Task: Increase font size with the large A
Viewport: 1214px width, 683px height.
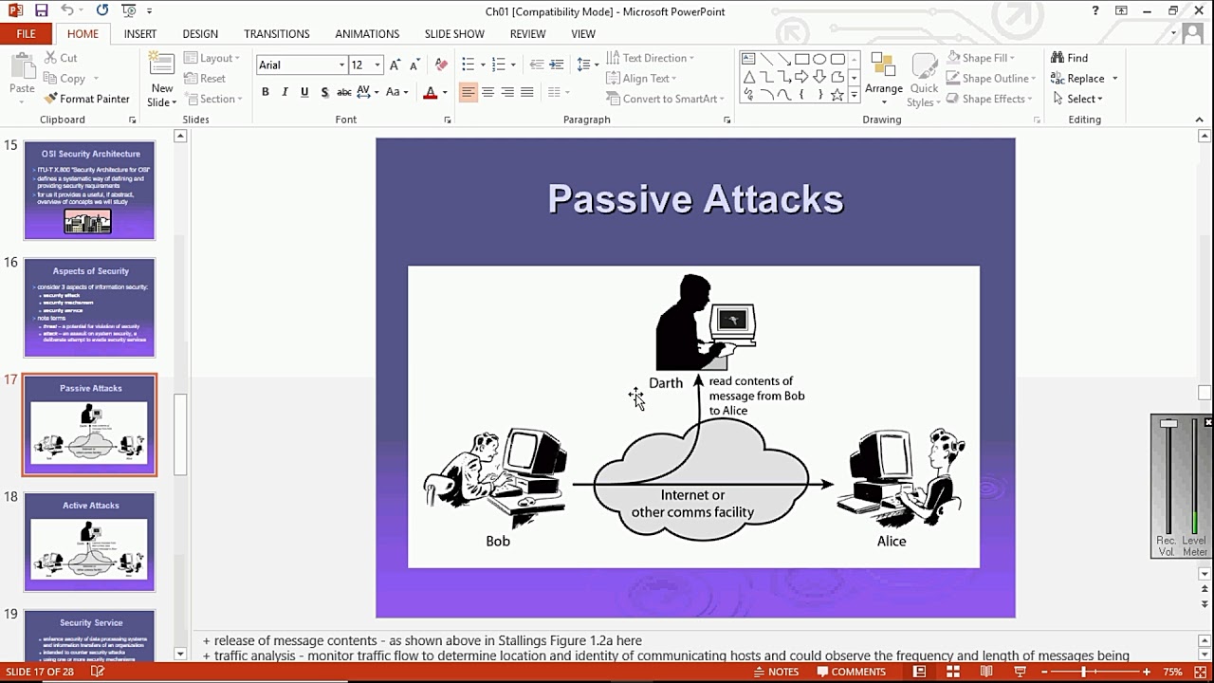Action: 395,65
